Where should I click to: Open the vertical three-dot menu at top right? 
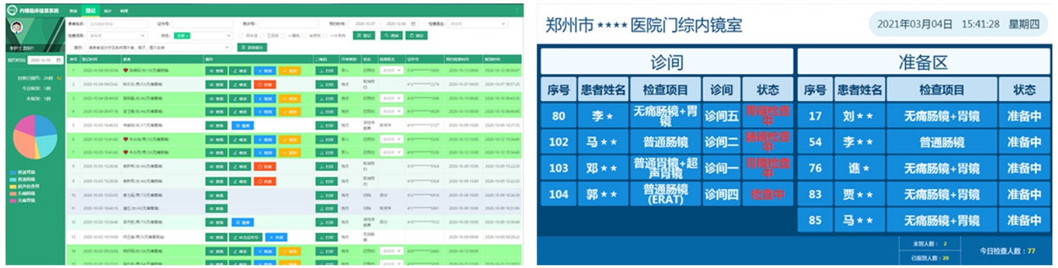click(x=517, y=10)
